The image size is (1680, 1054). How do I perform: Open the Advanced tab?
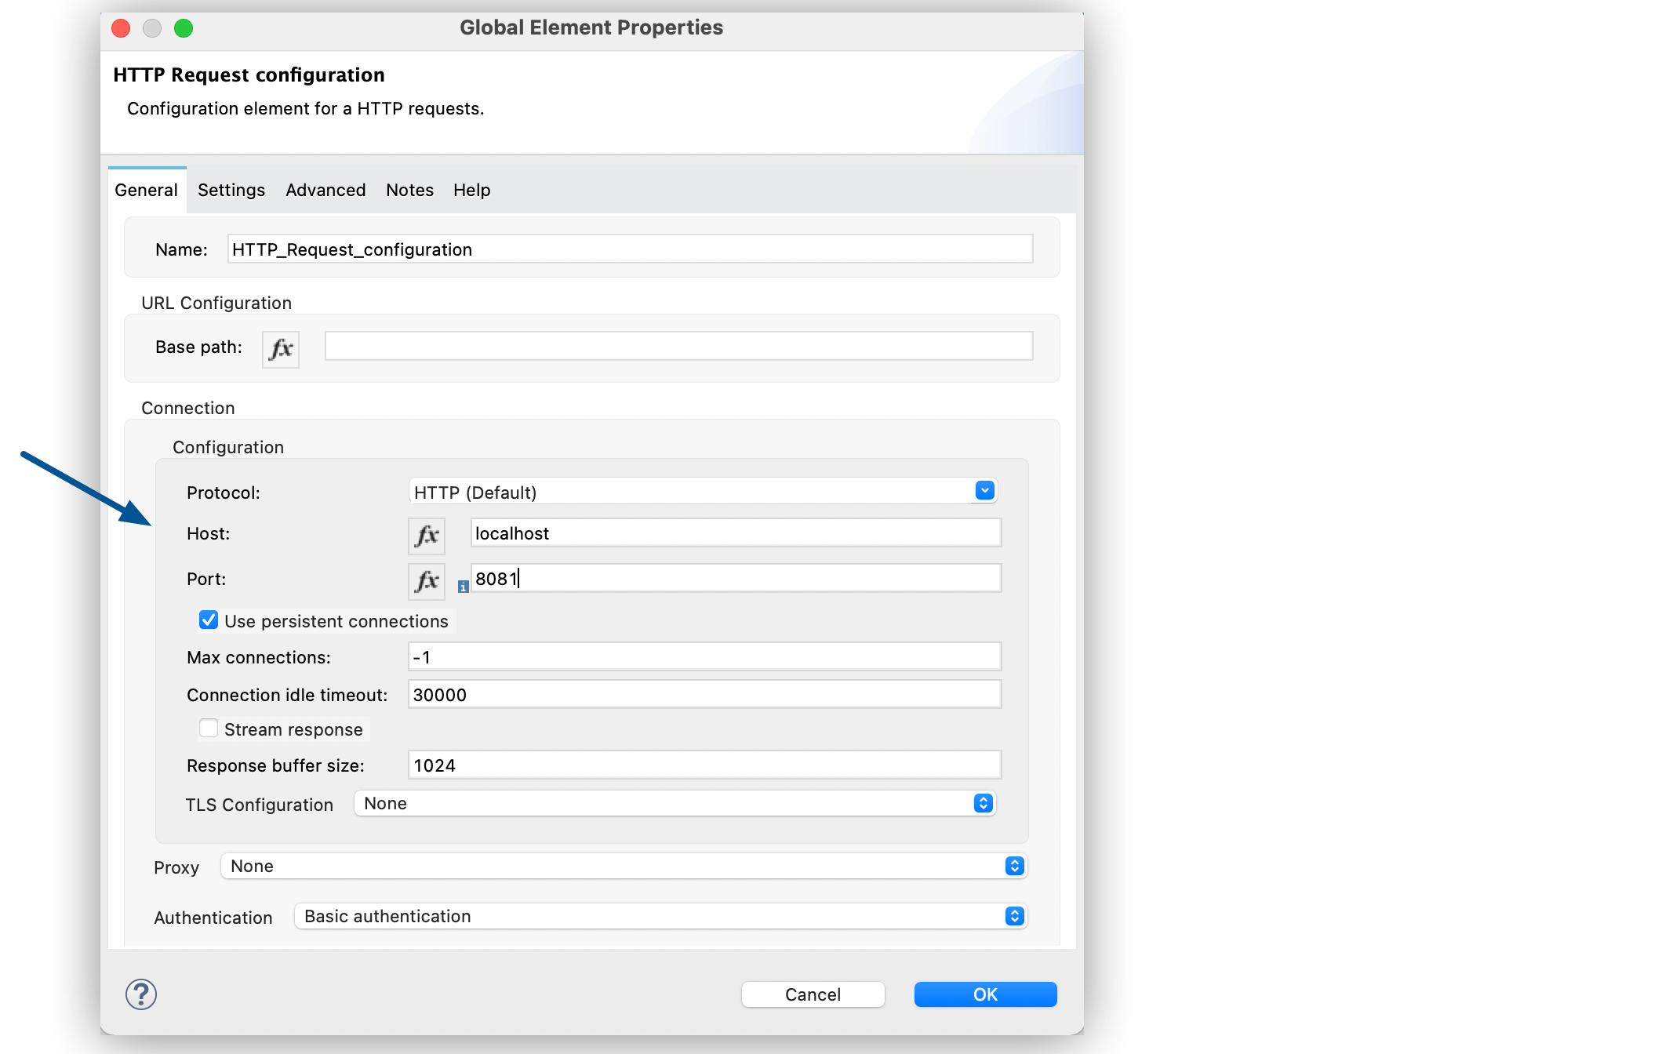pos(325,190)
